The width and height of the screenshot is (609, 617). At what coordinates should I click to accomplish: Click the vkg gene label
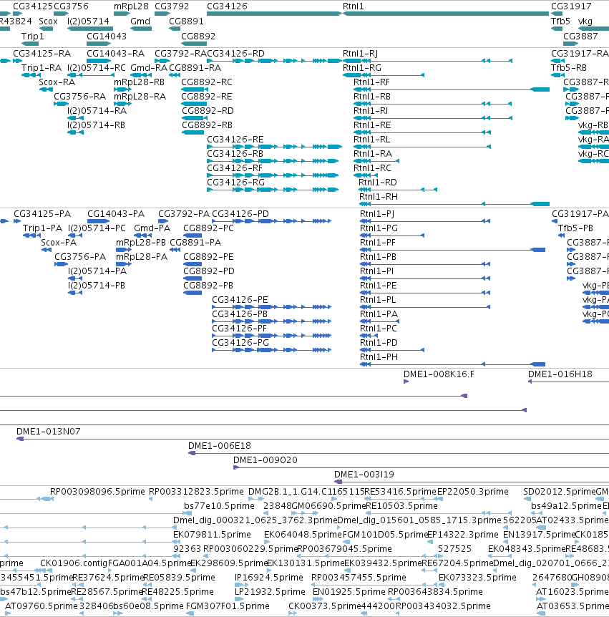(x=585, y=21)
